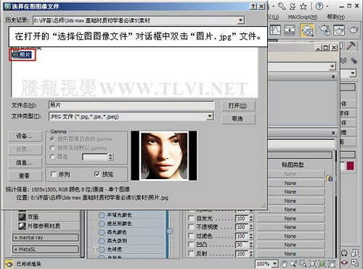This screenshot has height=269, width=363.
Task: Click the red orbit SubObject viewport icon
Action: tap(344, 263)
